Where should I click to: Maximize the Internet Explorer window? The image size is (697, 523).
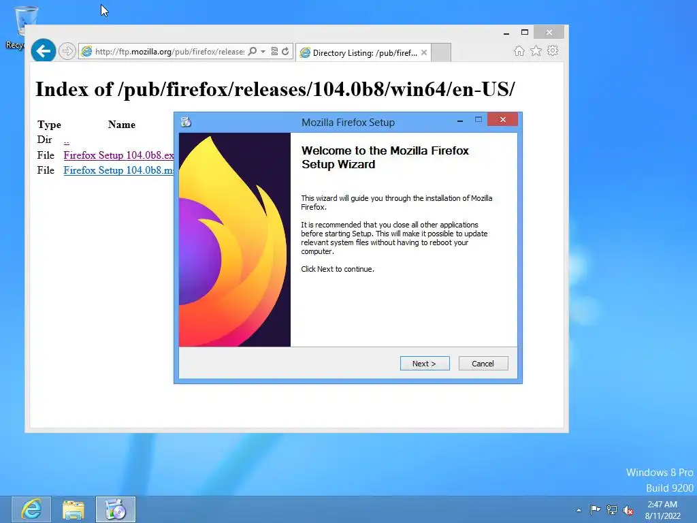[525, 33]
